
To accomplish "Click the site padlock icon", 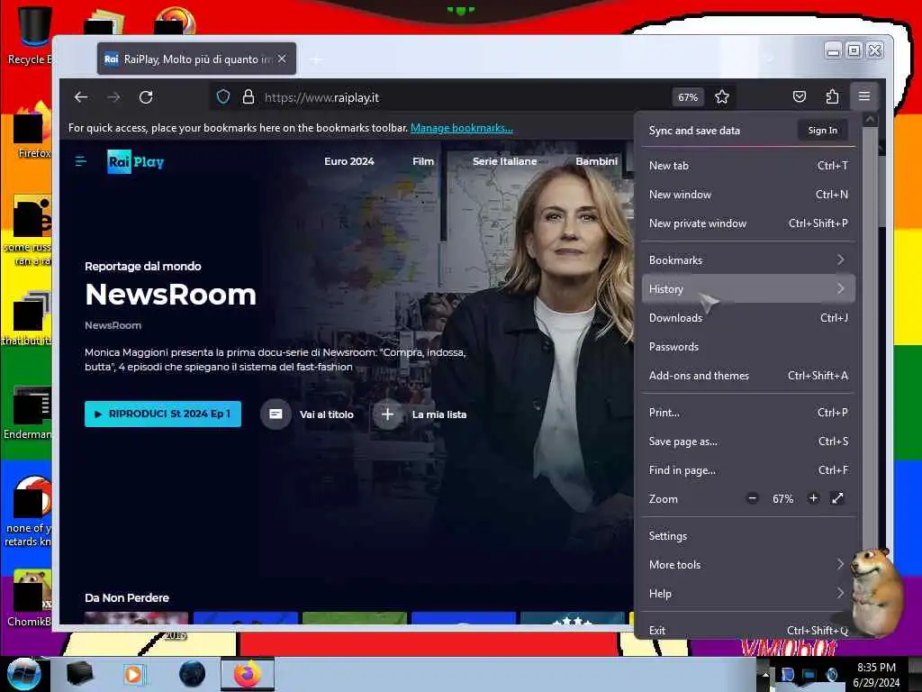I will (x=249, y=97).
